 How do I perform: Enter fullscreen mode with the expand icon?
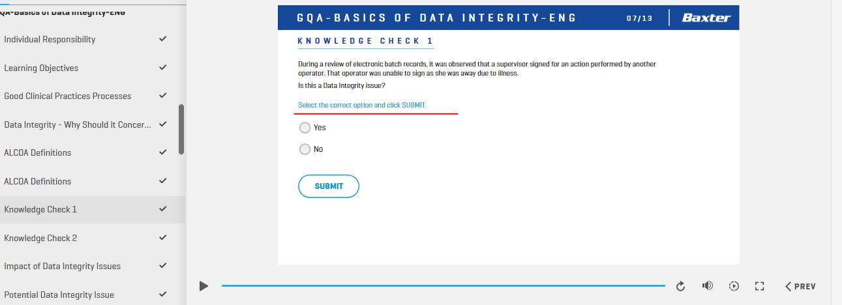click(759, 285)
